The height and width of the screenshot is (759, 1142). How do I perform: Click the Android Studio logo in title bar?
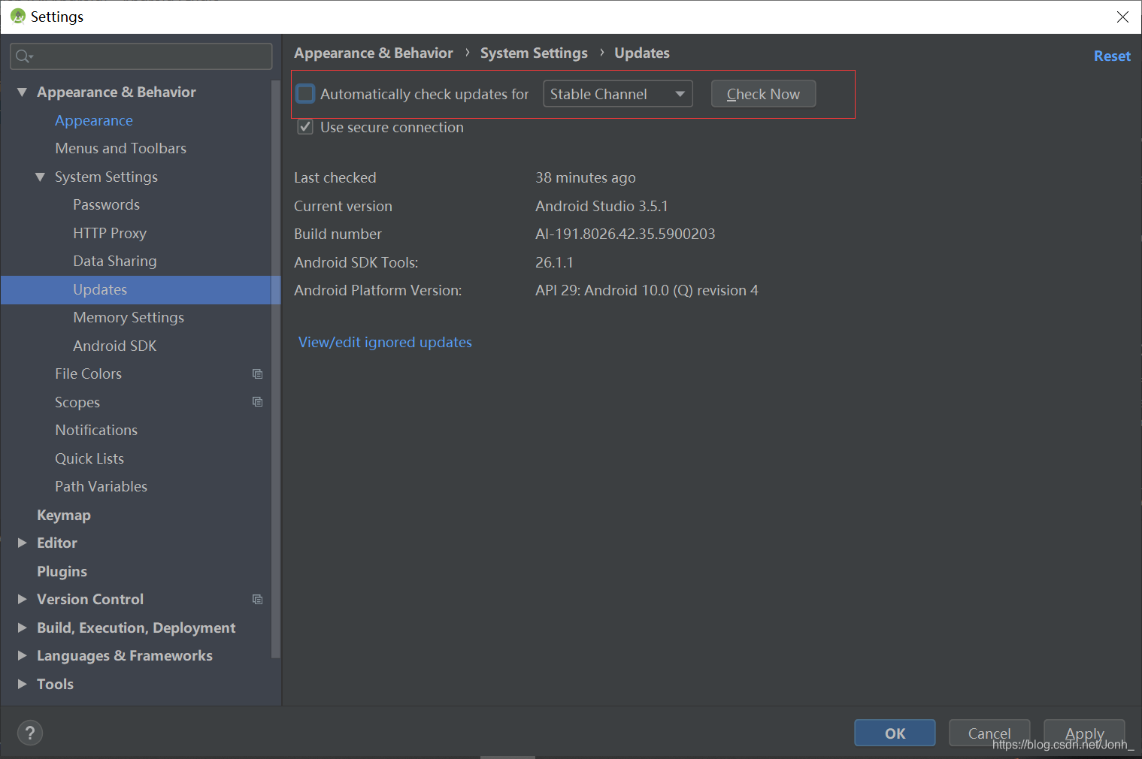click(x=18, y=17)
